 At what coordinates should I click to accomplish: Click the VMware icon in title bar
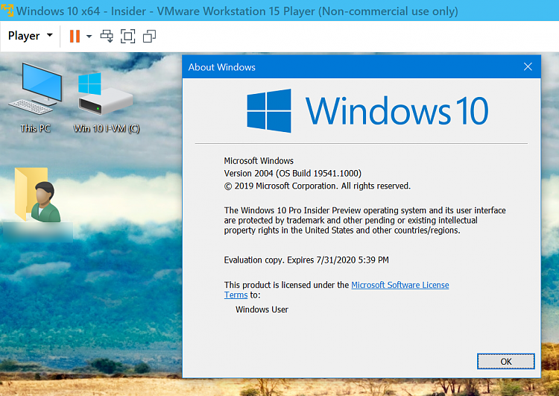click(7, 10)
